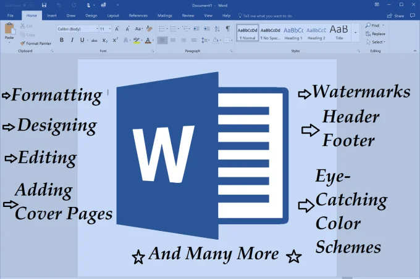Toggle Bold formatting
The image size is (420, 279).
point(62,40)
